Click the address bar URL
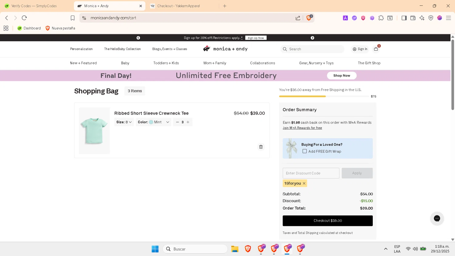455x256 pixels. (x=113, y=18)
